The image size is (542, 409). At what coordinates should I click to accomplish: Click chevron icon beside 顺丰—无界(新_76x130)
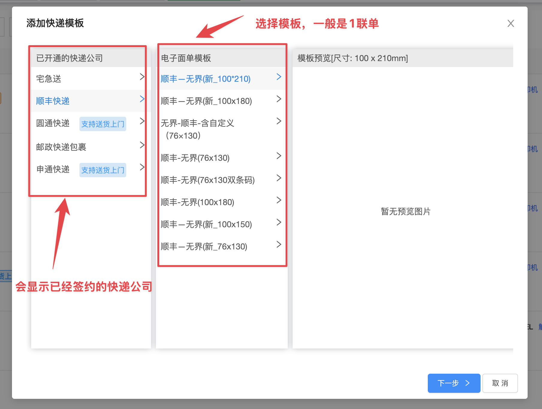coord(279,244)
